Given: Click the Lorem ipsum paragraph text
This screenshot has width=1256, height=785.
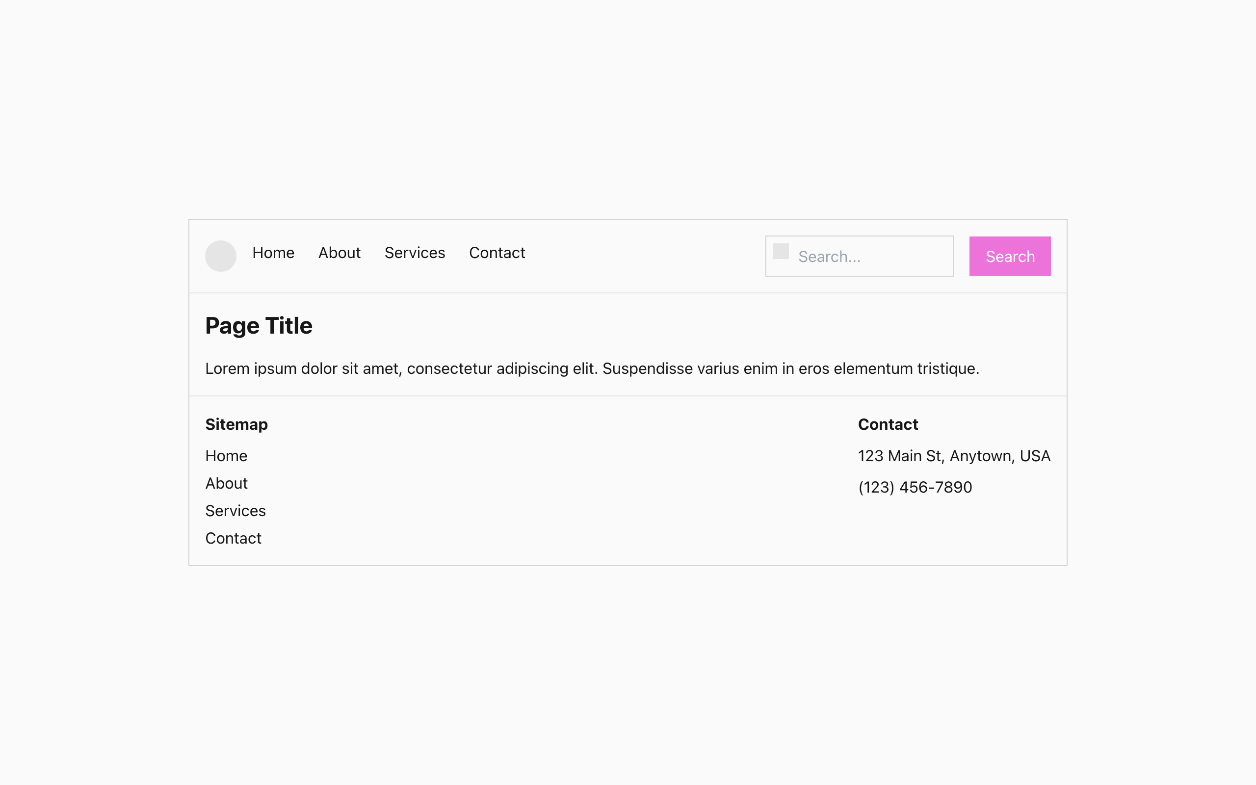Looking at the screenshot, I should [592, 368].
